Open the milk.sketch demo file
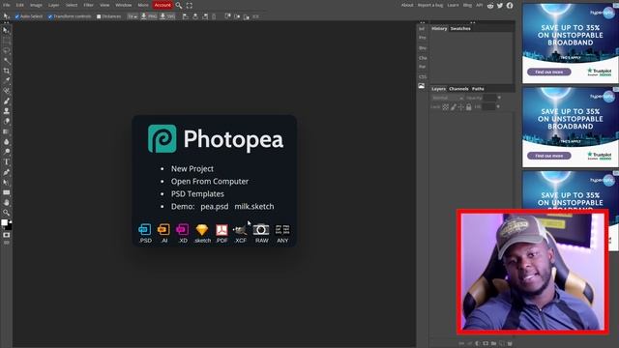 point(253,206)
